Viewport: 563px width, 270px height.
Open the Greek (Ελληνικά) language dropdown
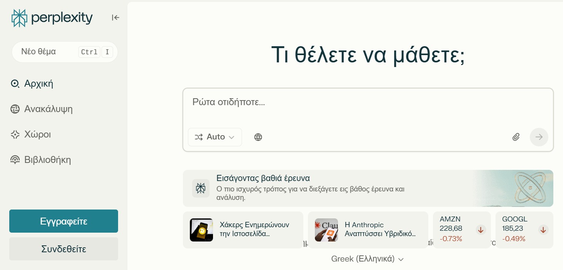point(367,259)
